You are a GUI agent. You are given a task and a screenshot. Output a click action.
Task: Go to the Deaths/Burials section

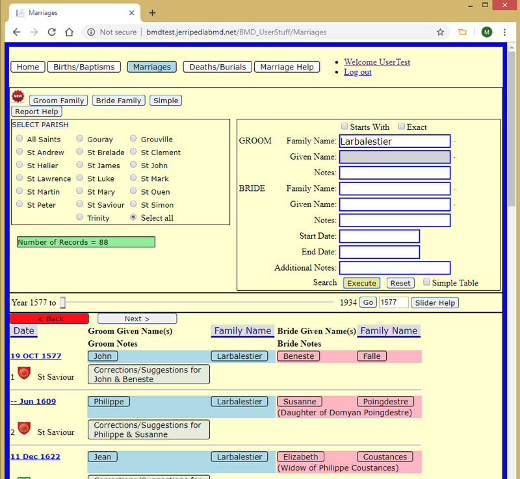click(x=218, y=67)
